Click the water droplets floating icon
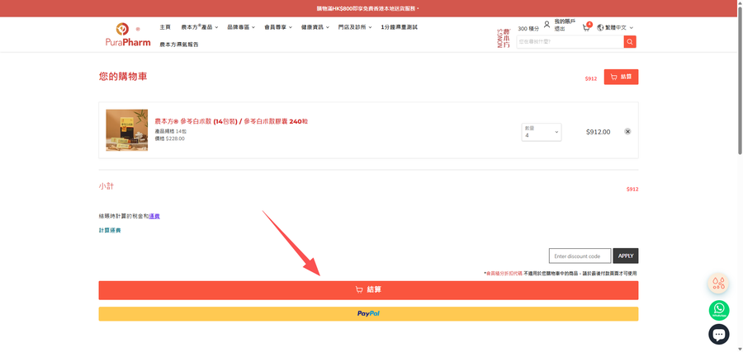The height and width of the screenshot is (352, 743). [x=719, y=284]
